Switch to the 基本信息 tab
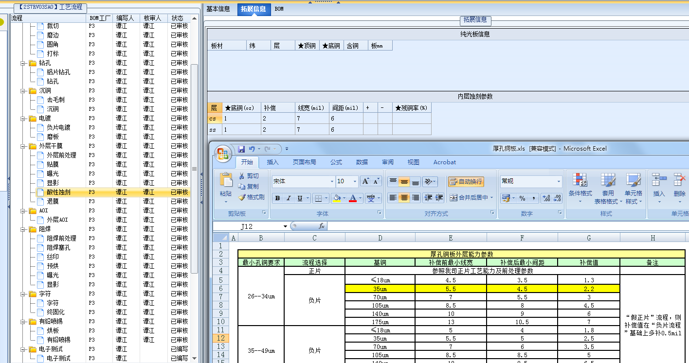 (218, 9)
